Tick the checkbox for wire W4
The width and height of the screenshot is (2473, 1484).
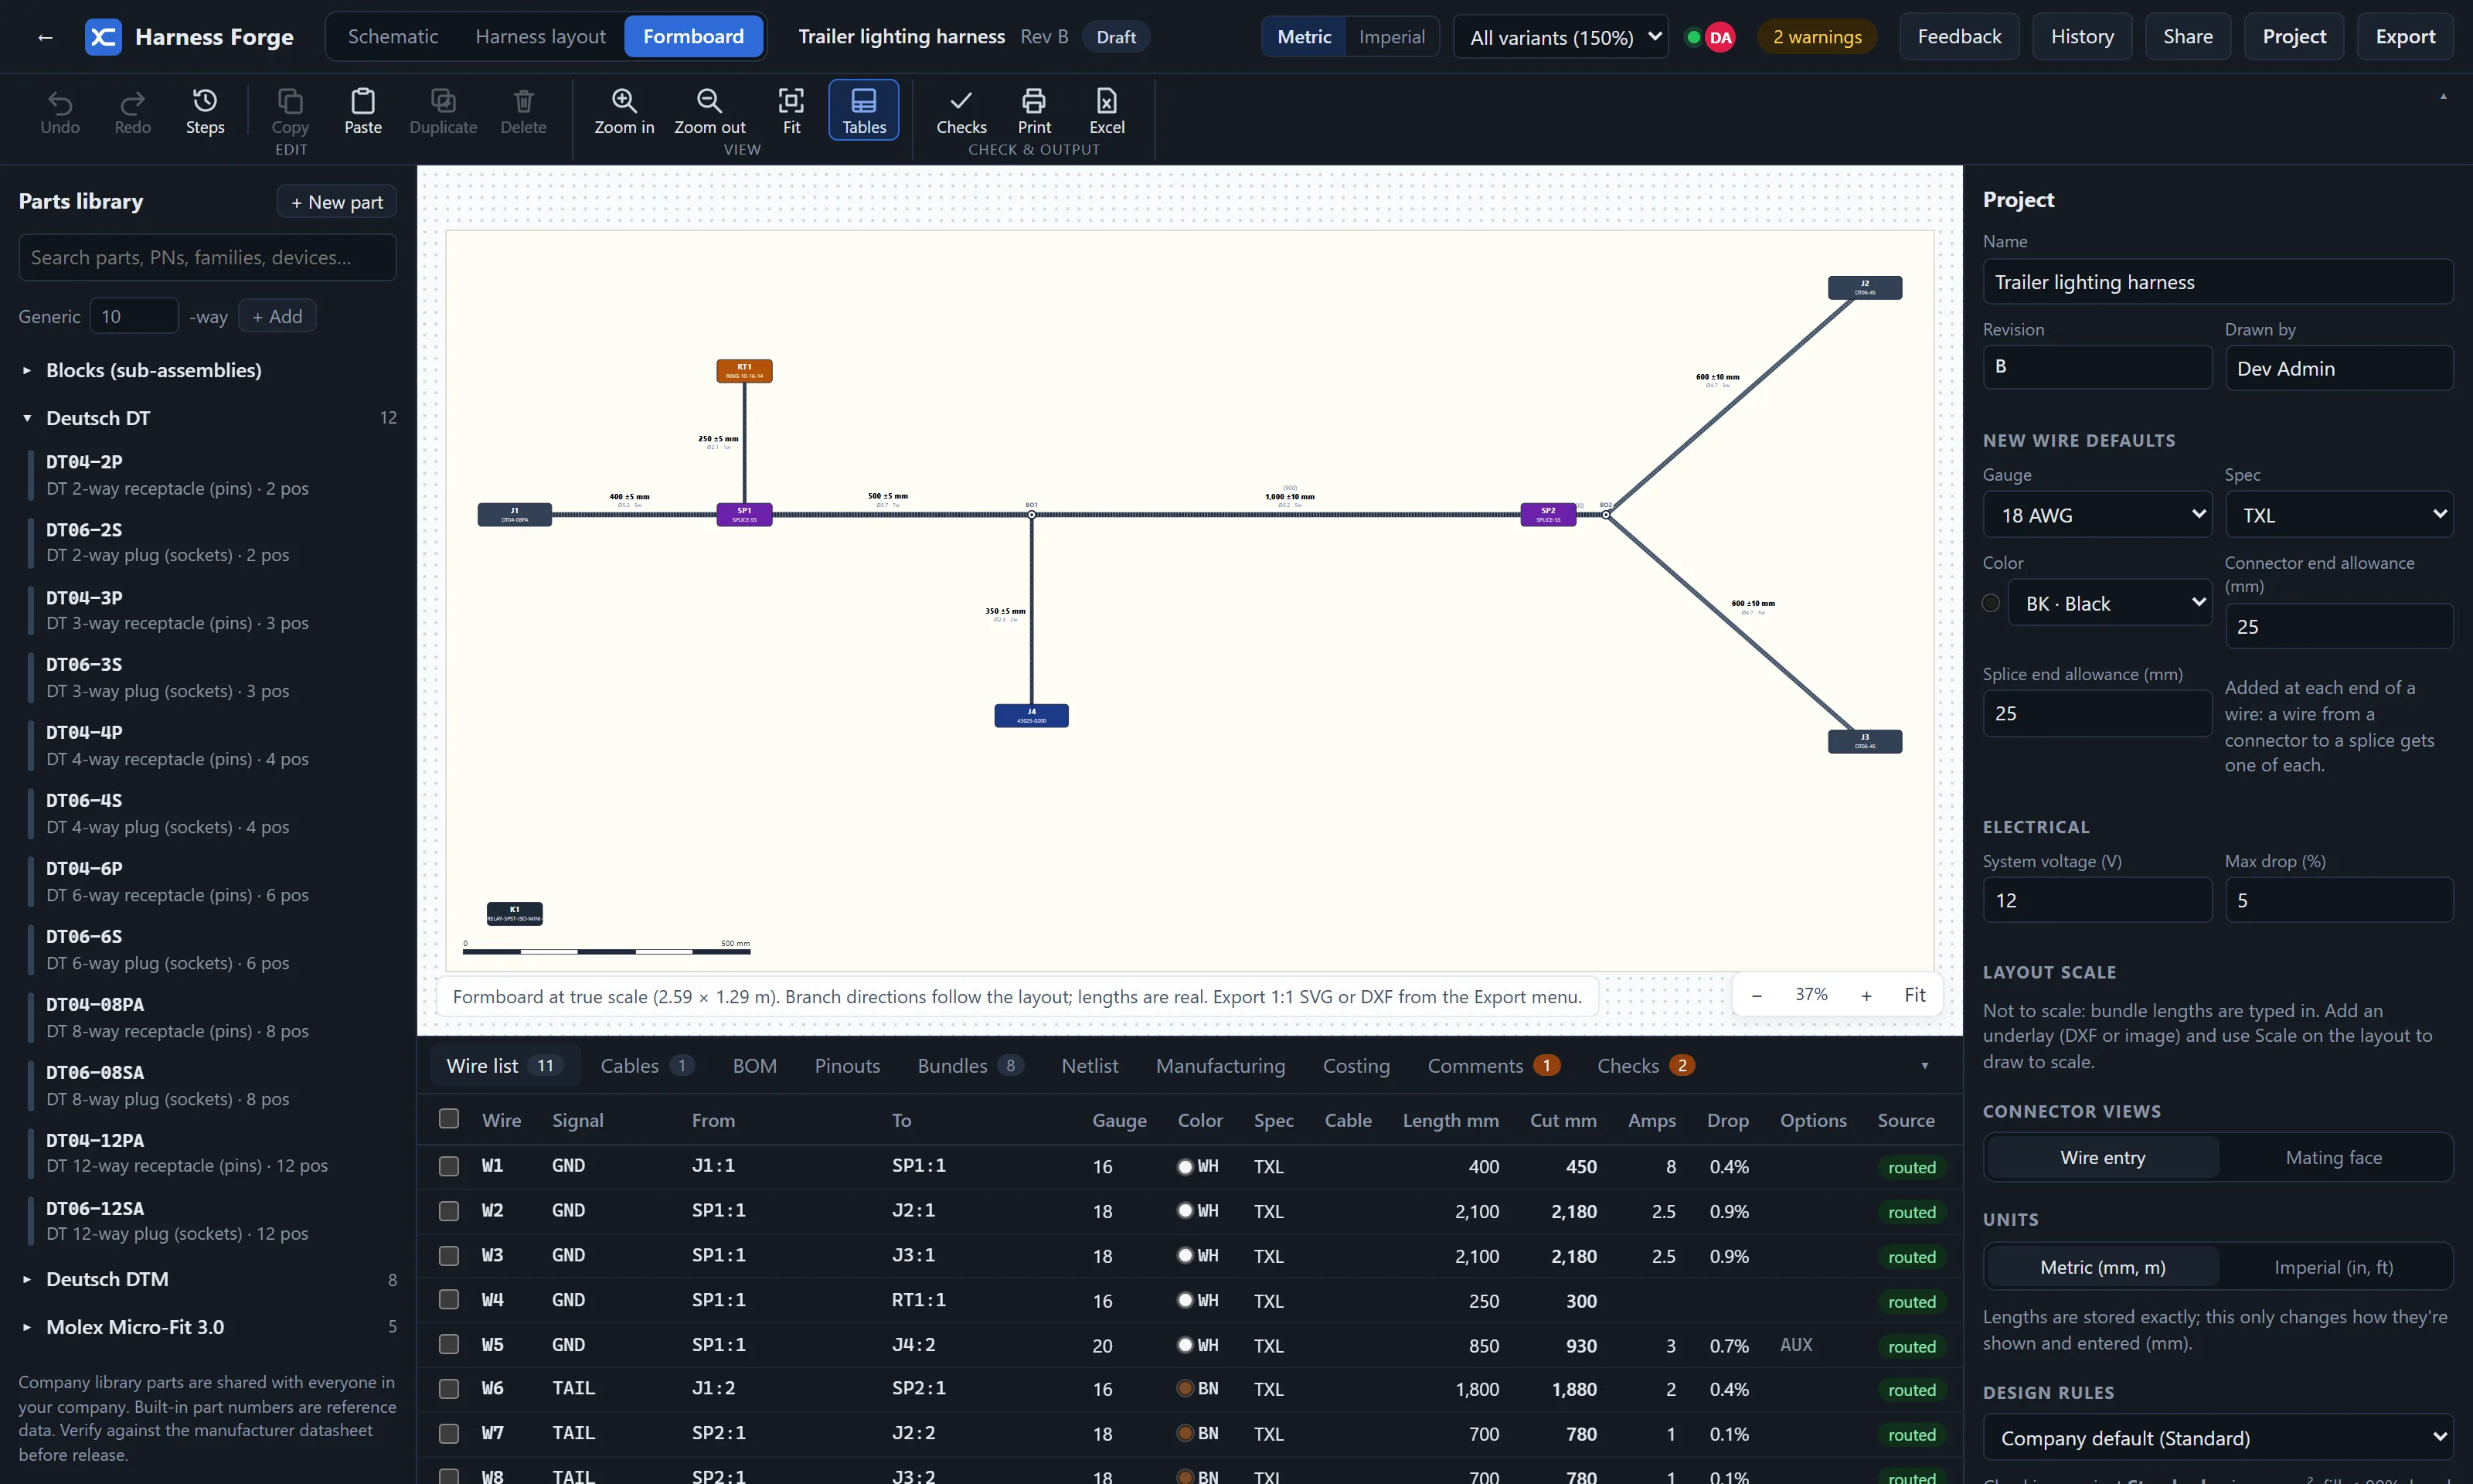tap(449, 1300)
